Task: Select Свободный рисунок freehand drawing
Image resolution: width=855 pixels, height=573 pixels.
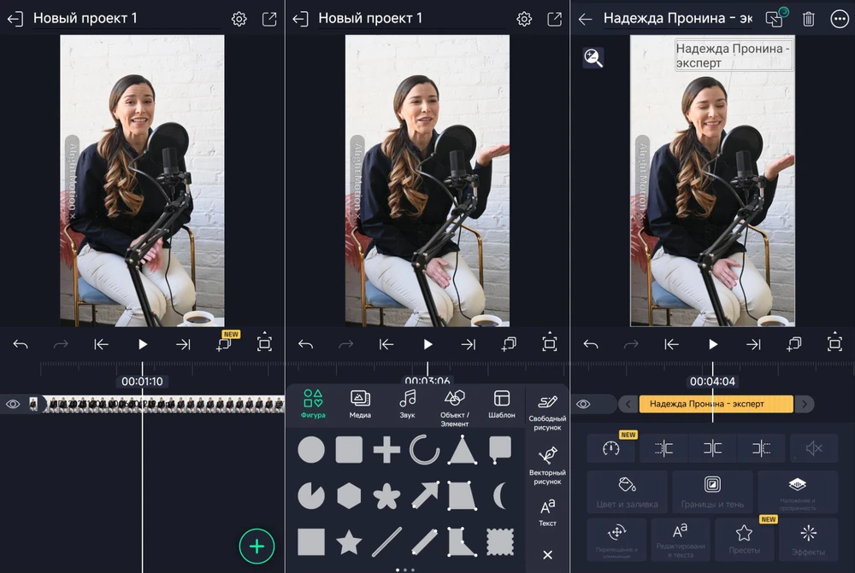Action: pyautogui.click(x=547, y=411)
